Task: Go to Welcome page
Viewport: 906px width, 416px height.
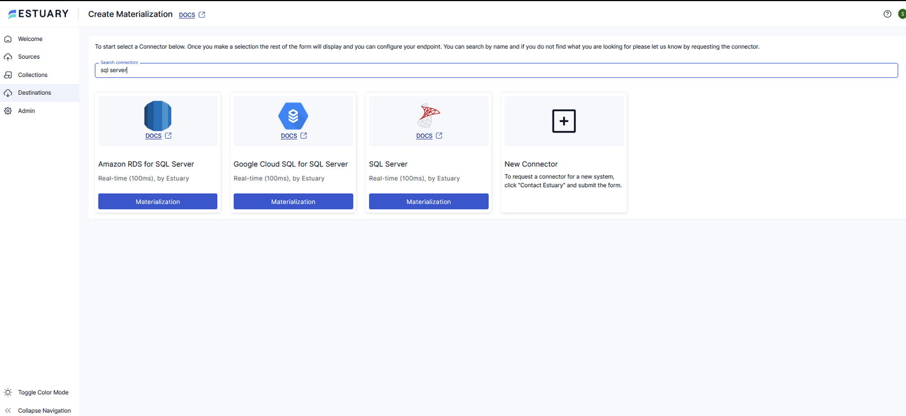Action: pyautogui.click(x=30, y=39)
